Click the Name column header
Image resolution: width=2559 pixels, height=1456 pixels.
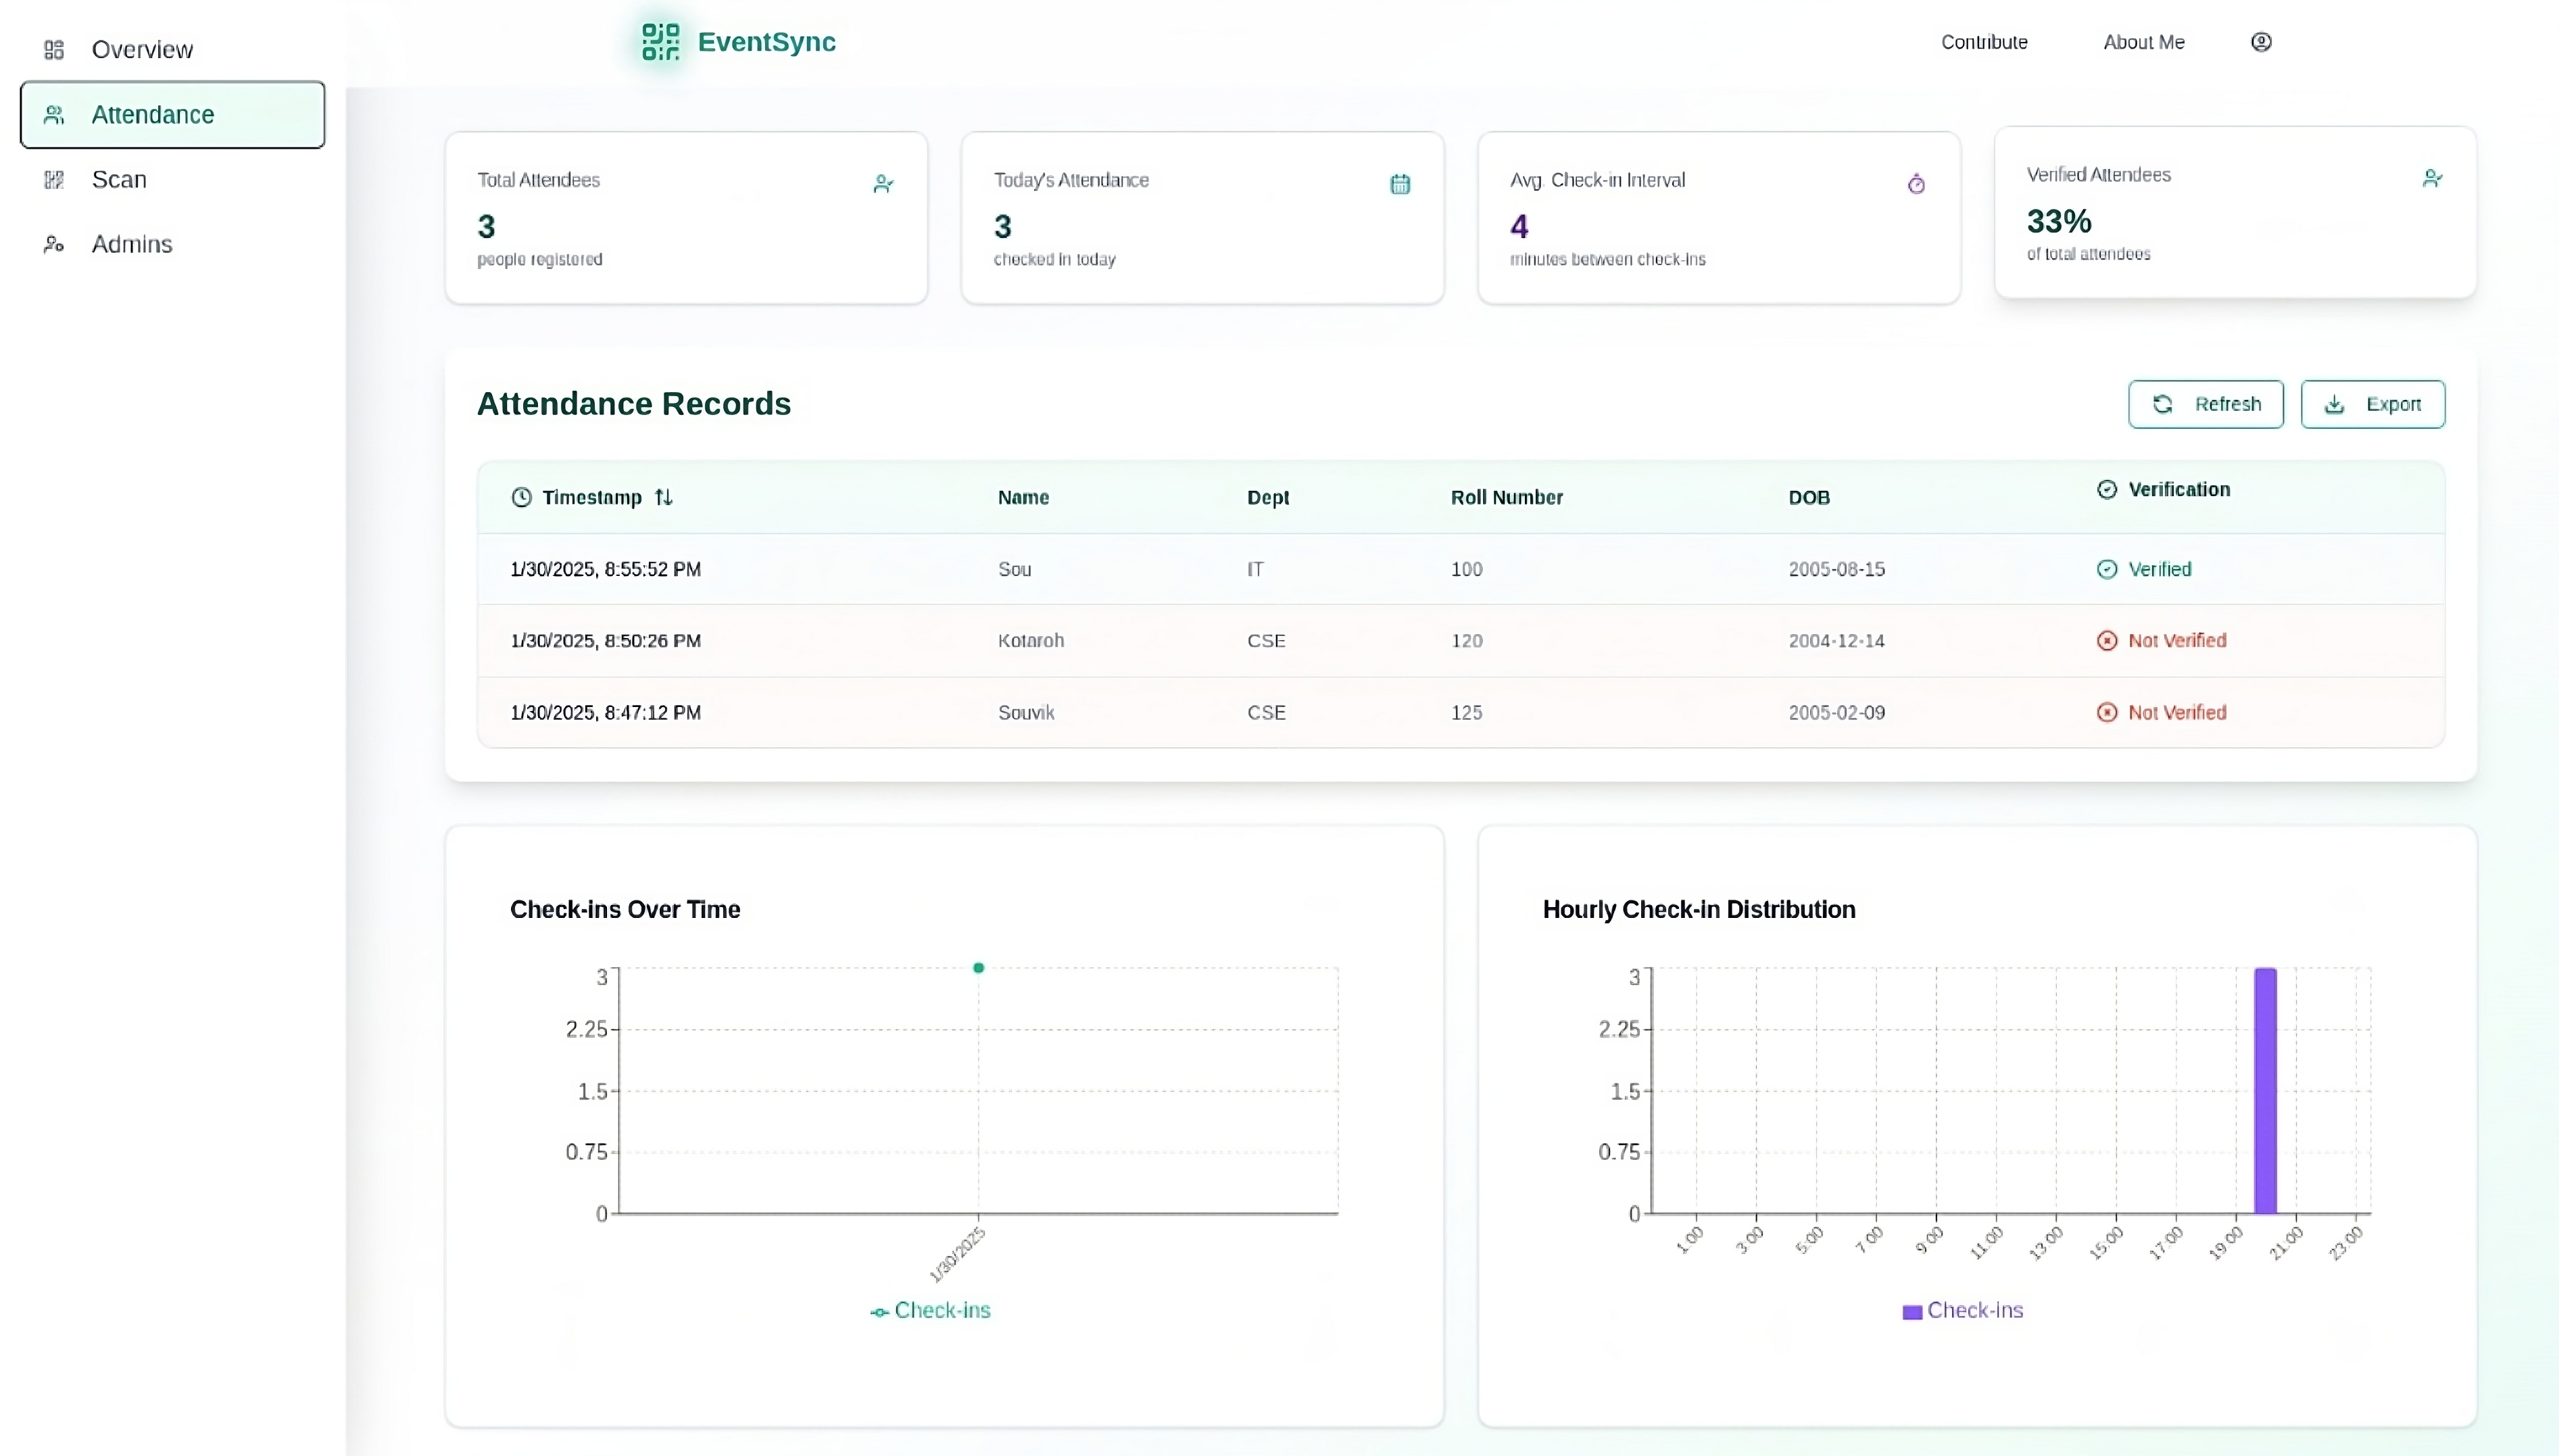click(x=1023, y=497)
